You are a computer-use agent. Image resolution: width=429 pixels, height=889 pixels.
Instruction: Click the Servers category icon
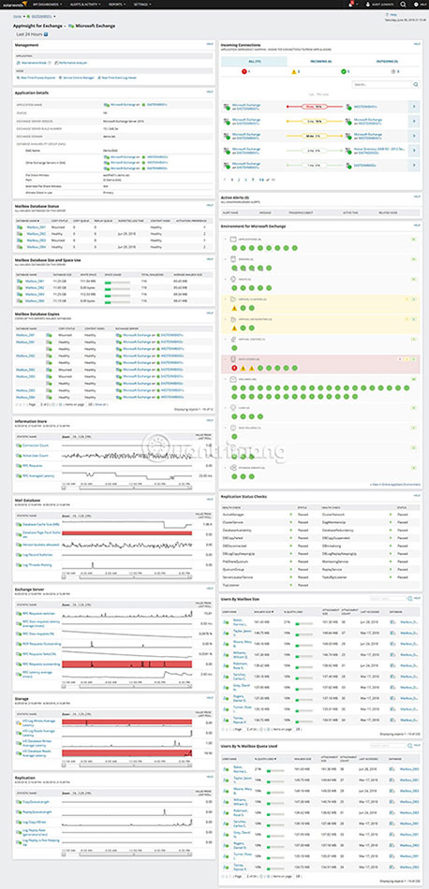coord(232,259)
